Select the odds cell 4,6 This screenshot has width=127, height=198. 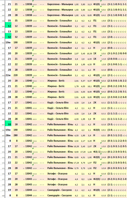76,179
